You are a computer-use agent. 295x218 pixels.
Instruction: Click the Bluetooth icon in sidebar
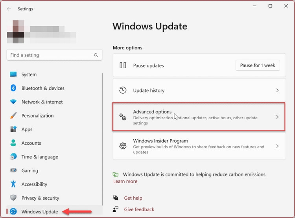pyautogui.click(x=13, y=88)
